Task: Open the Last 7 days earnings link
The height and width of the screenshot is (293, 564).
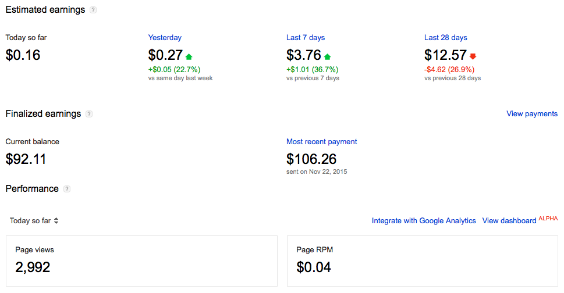Action: click(306, 38)
